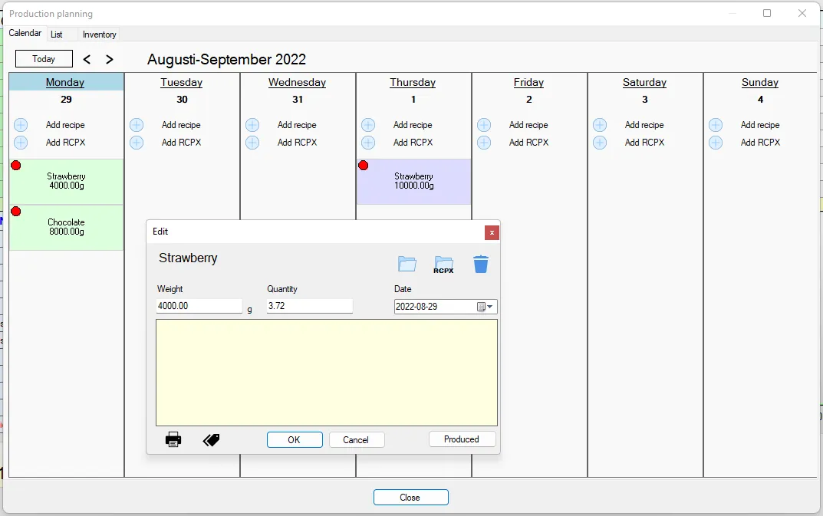Click the plus icon beside Tuesday Add RCPX

click(x=137, y=143)
